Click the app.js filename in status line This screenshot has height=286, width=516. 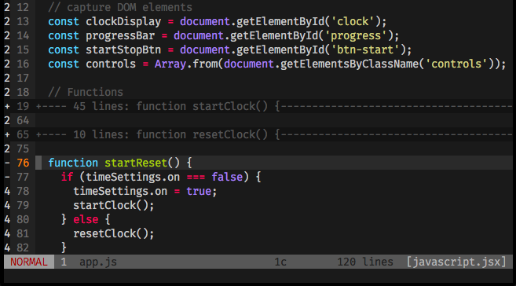click(98, 262)
